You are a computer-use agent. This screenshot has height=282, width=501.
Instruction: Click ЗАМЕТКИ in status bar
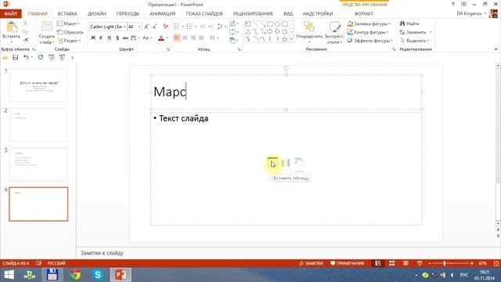(311, 263)
